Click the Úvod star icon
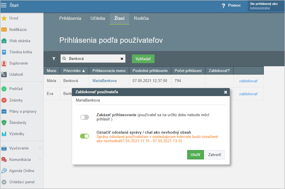 click(x=4, y=18)
